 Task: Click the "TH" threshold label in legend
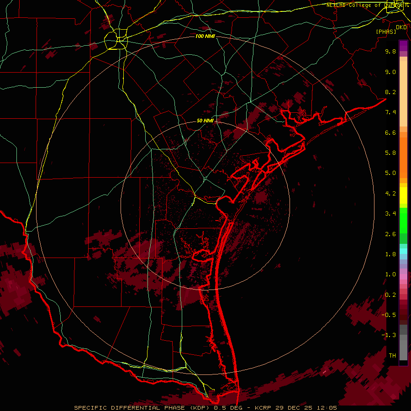pos(392,356)
